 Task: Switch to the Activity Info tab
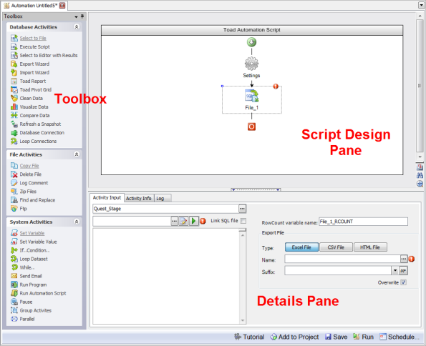(139, 198)
